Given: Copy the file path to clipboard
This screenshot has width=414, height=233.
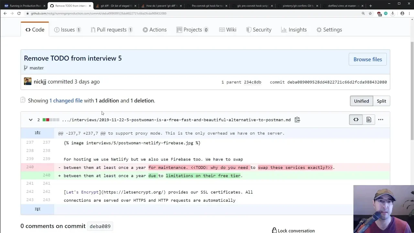Looking at the screenshot, I should coord(297,120).
